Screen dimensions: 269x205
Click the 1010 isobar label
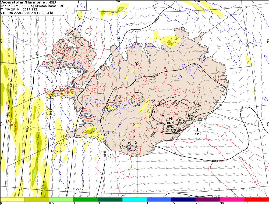(11, 84)
